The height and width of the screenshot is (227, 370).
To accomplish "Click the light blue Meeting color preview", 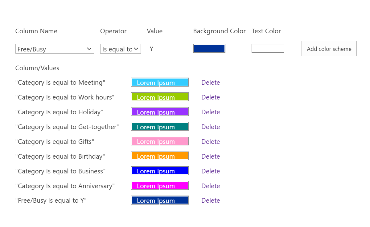I will 160,82.
